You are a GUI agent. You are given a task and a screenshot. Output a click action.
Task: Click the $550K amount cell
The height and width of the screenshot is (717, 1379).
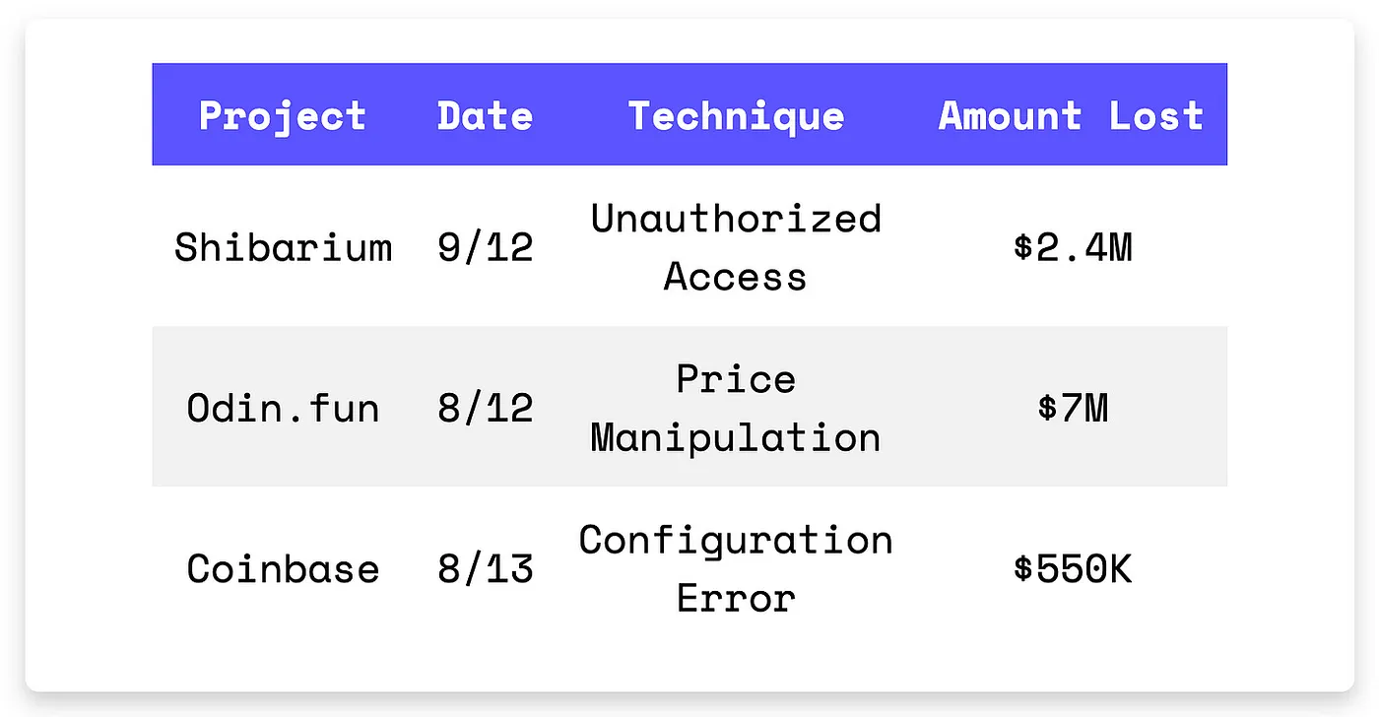click(1073, 568)
